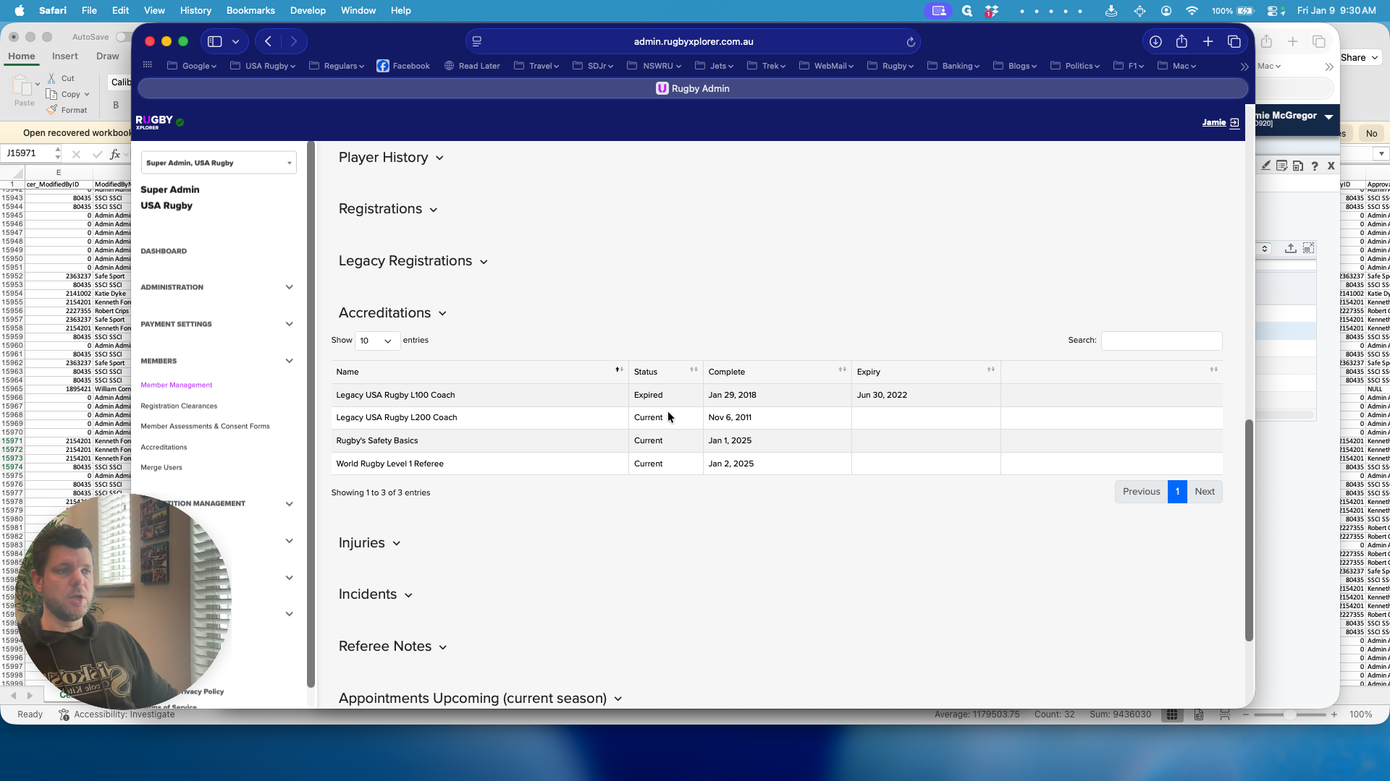Sort accreditations by Expiry column
The height and width of the screenshot is (781, 1390).
925,372
